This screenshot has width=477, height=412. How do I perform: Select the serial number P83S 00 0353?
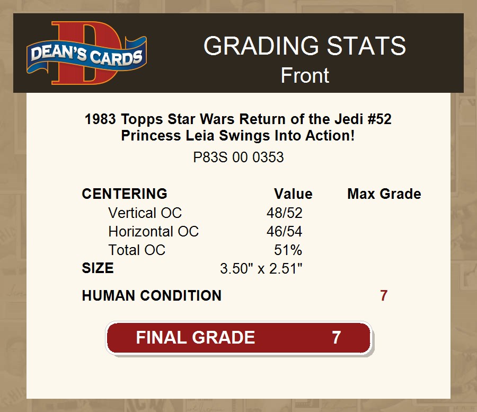pyautogui.click(x=238, y=157)
